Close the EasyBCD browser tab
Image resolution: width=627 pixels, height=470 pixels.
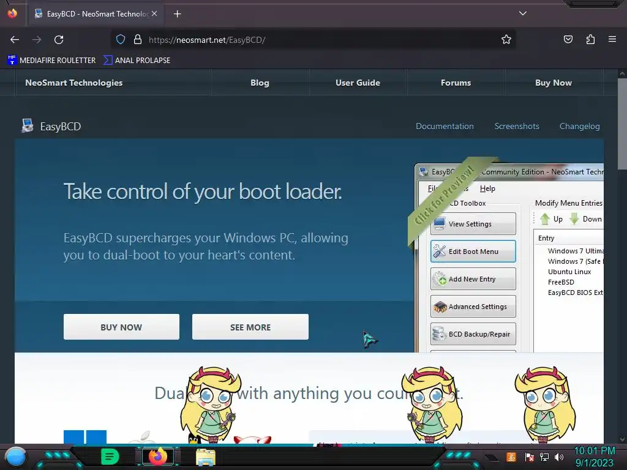[154, 13]
